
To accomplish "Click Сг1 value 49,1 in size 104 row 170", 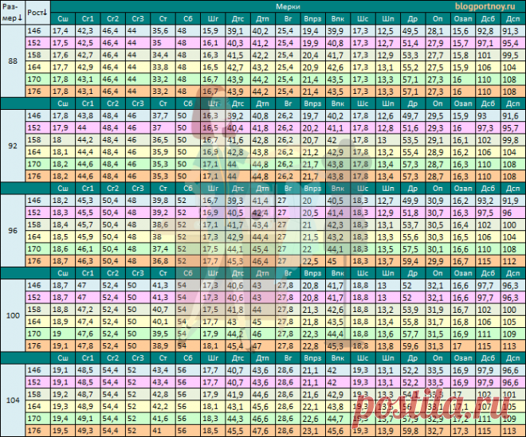I will point(88,419).
